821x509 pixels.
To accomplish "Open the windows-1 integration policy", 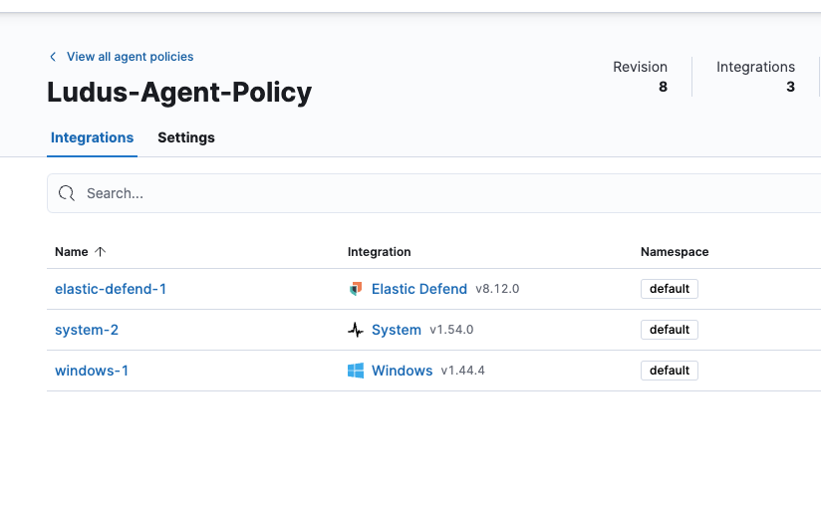I will tap(92, 371).
